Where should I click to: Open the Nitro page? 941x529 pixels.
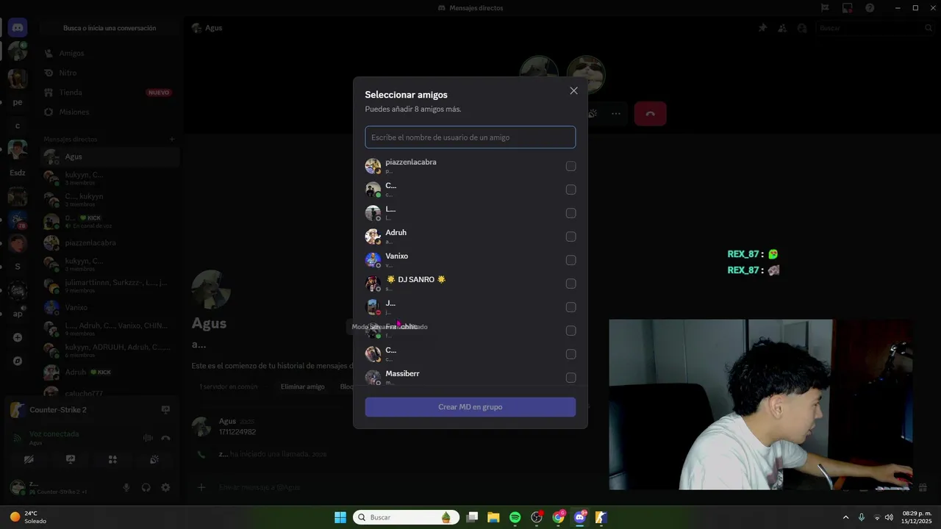tap(110, 73)
